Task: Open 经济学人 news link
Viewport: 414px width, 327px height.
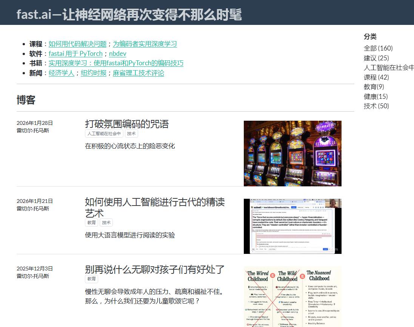Action: click(61, 73)
